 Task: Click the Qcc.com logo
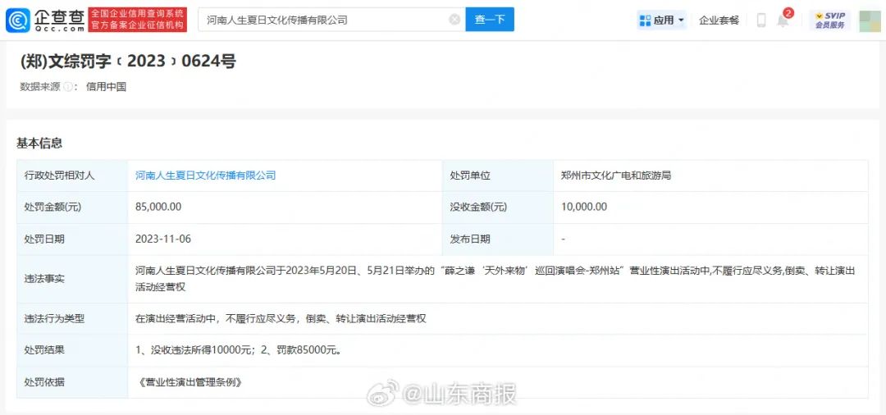(45, 20)
